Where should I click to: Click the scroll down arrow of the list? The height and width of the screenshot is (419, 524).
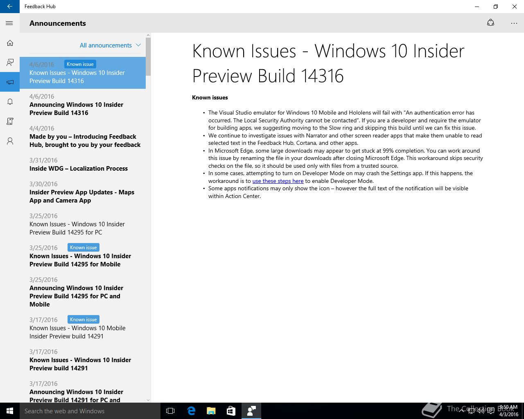[x=148, y=400]
